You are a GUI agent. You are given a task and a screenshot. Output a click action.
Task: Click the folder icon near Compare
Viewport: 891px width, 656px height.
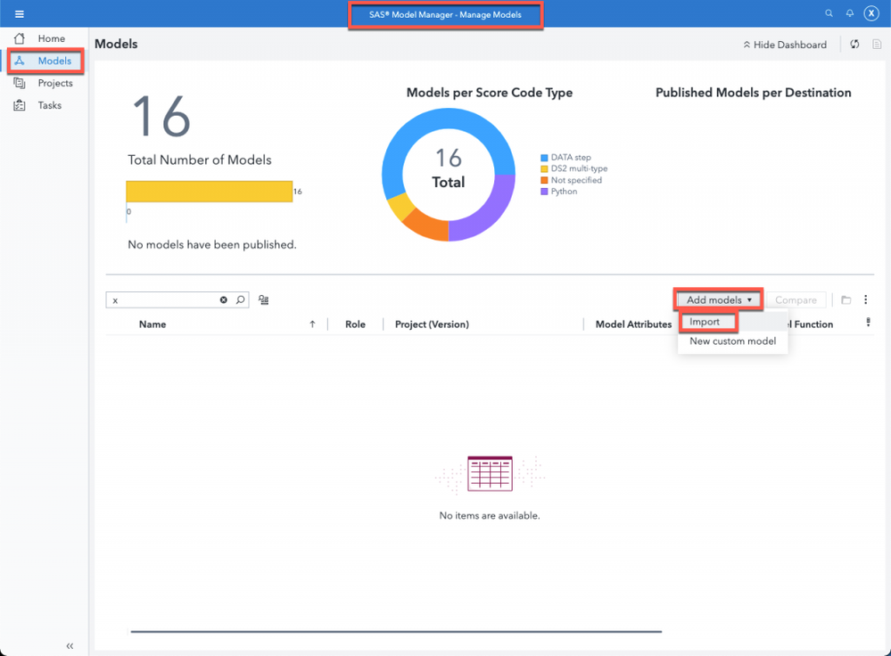pyautogui.click(x=846, y=299)
